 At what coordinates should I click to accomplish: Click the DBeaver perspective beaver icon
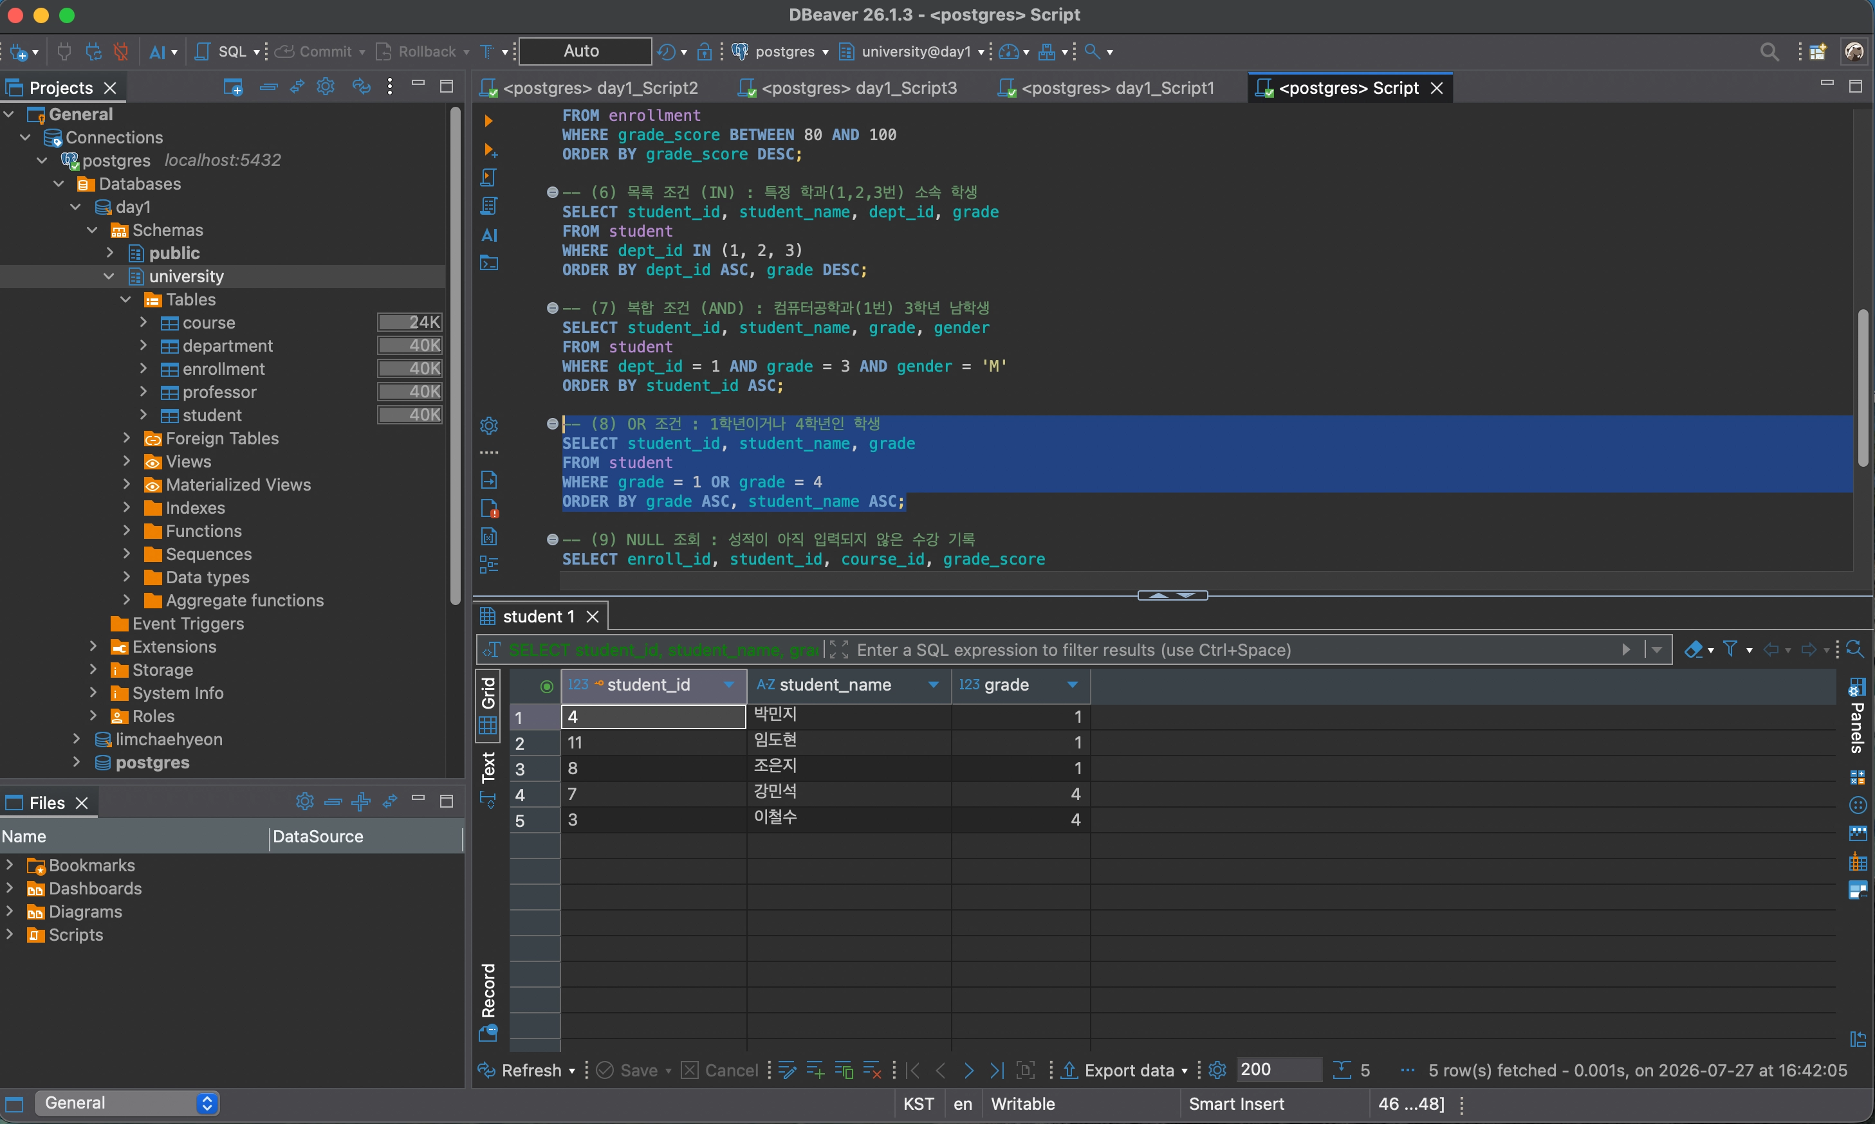[1854, 51]
